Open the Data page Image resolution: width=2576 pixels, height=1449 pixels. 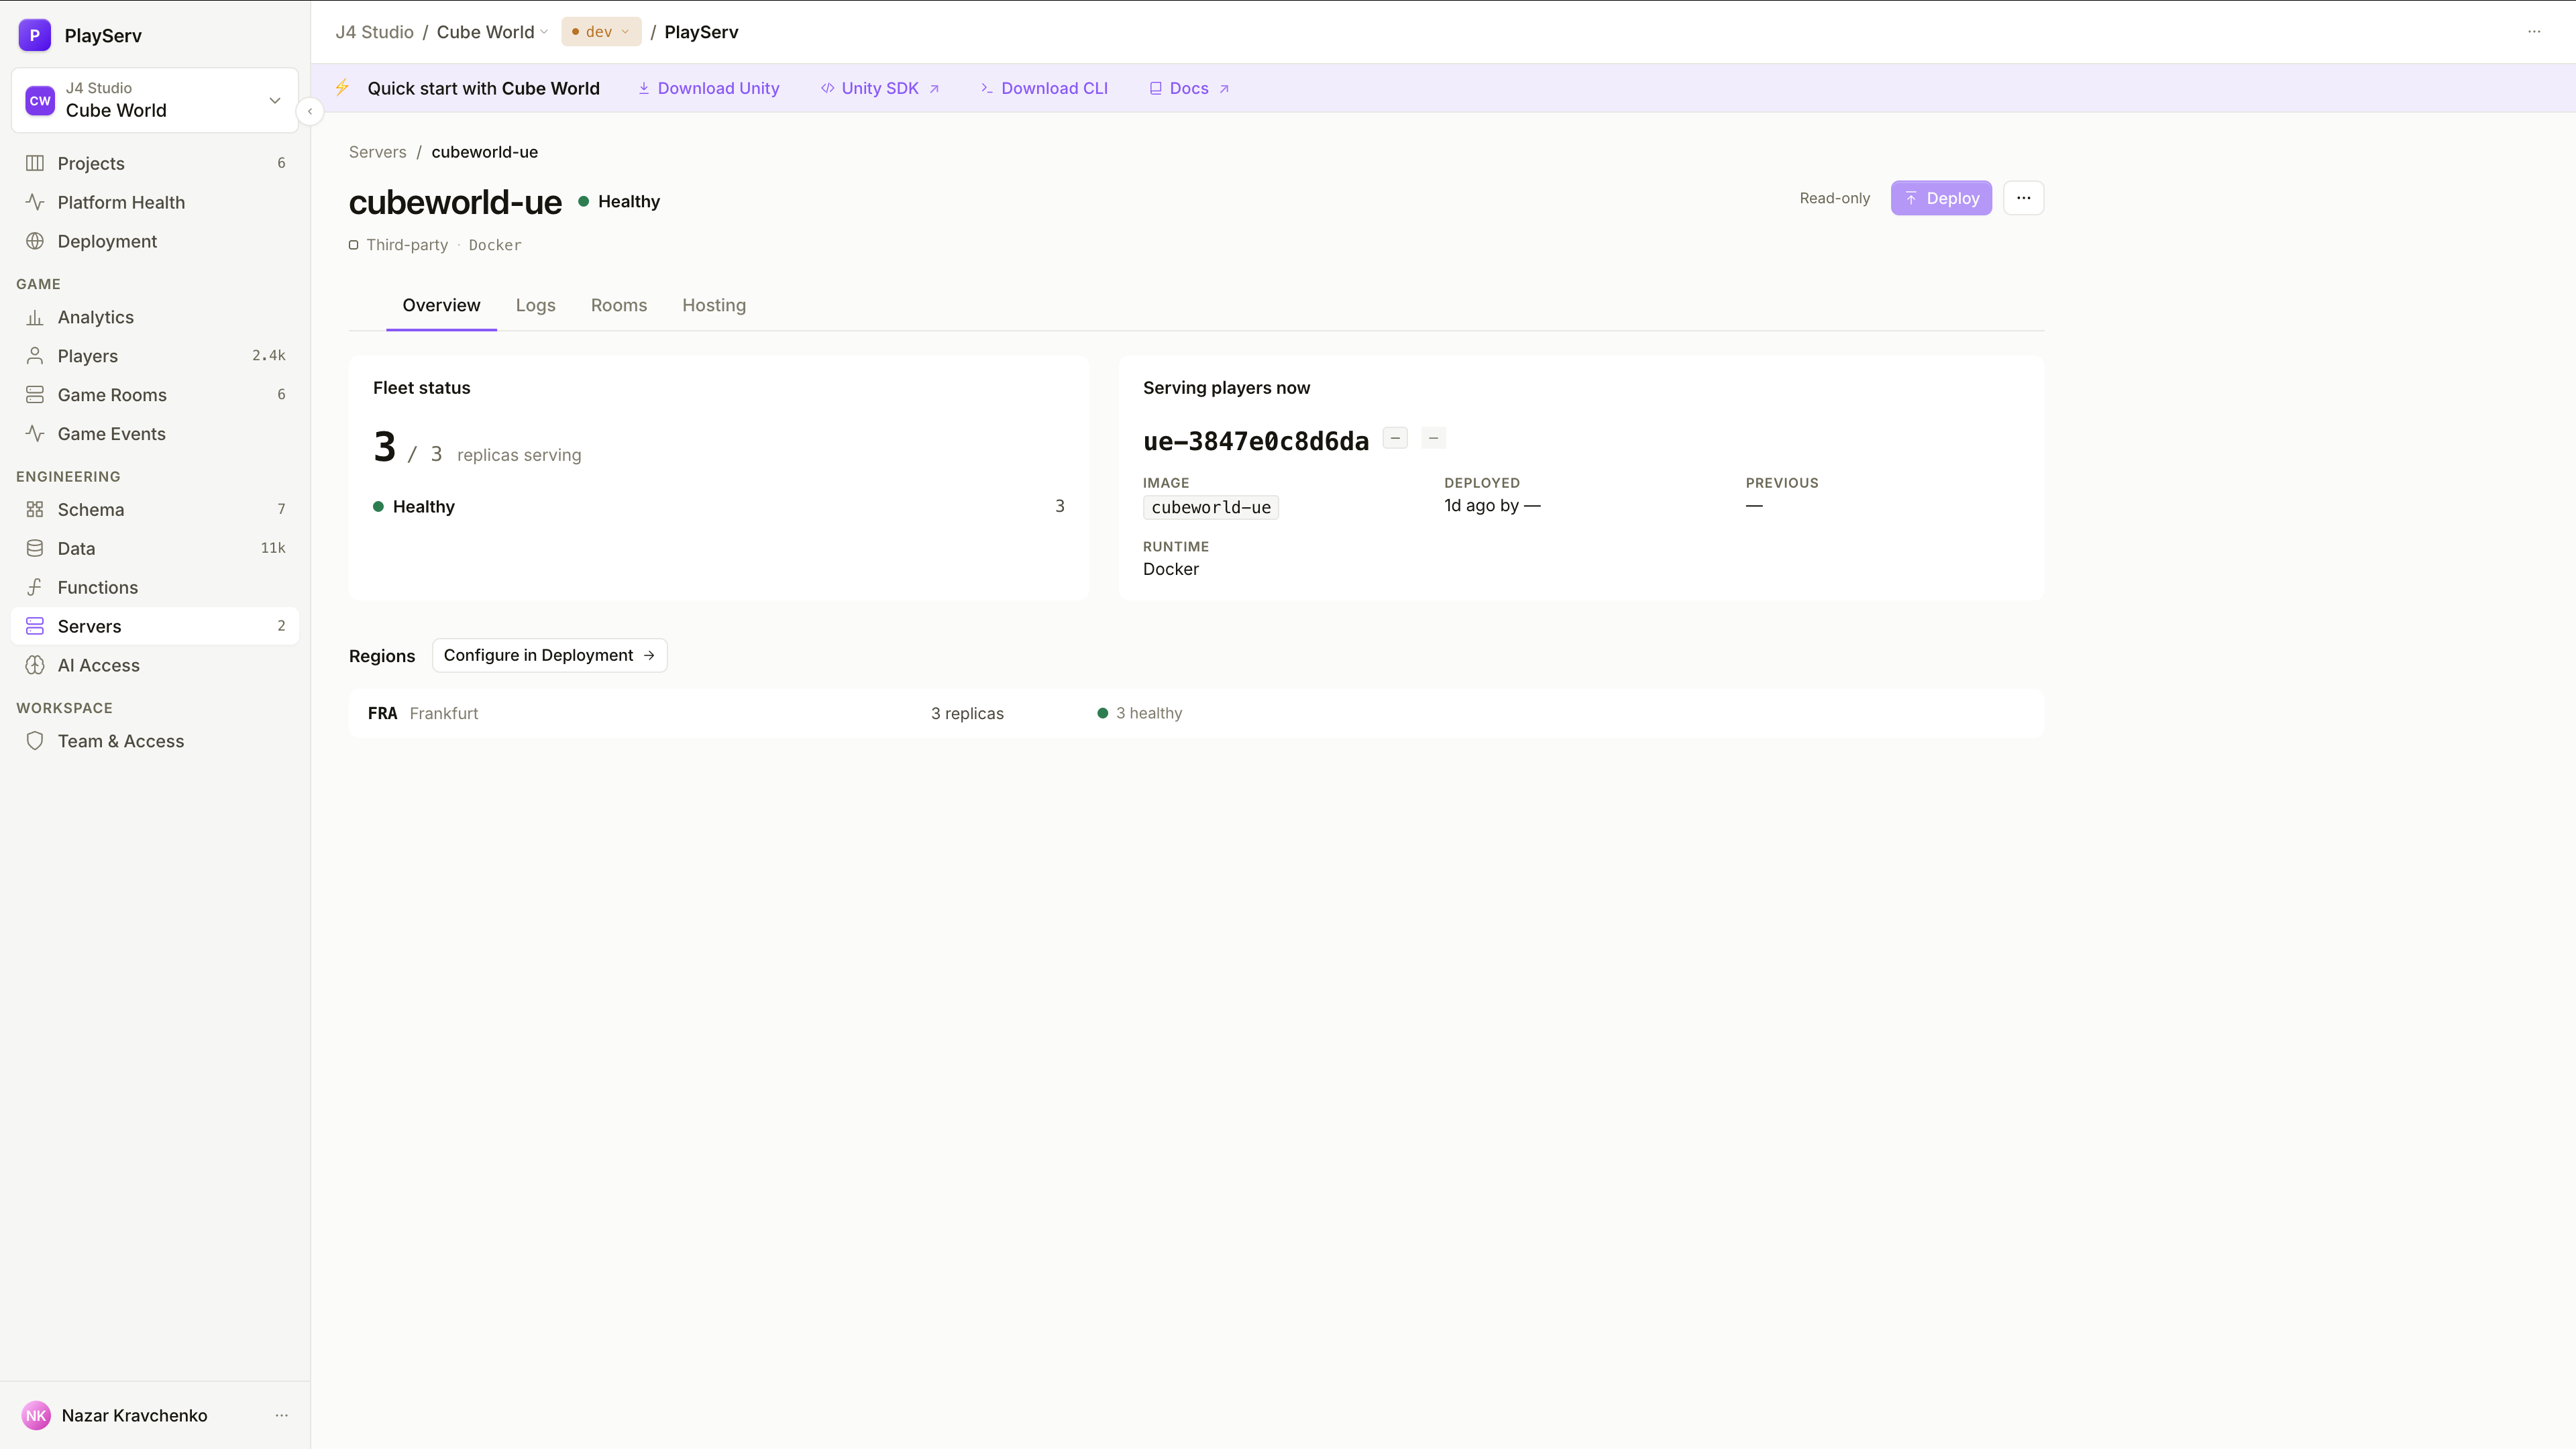pyautogui.click(x=155, y=548)
